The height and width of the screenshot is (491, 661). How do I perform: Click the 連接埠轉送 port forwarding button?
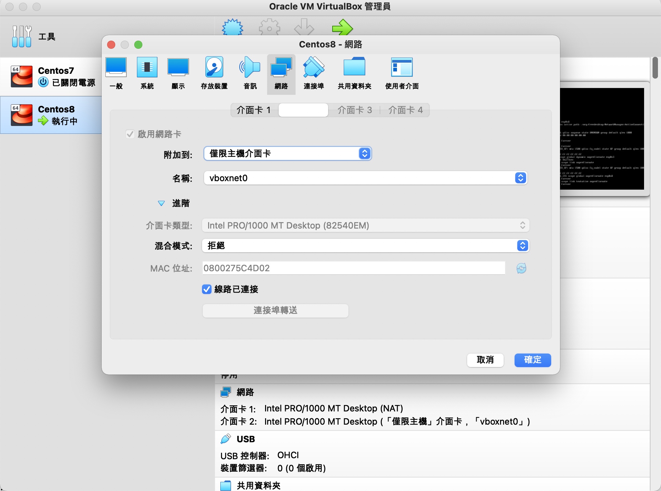tap(276, 311)
